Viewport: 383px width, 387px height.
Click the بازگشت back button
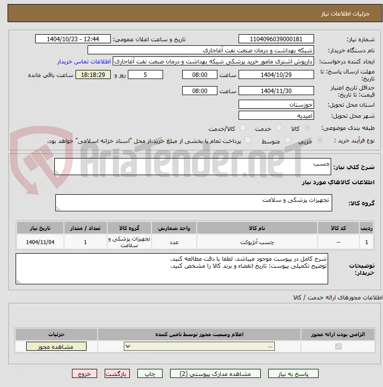[117, 374]
